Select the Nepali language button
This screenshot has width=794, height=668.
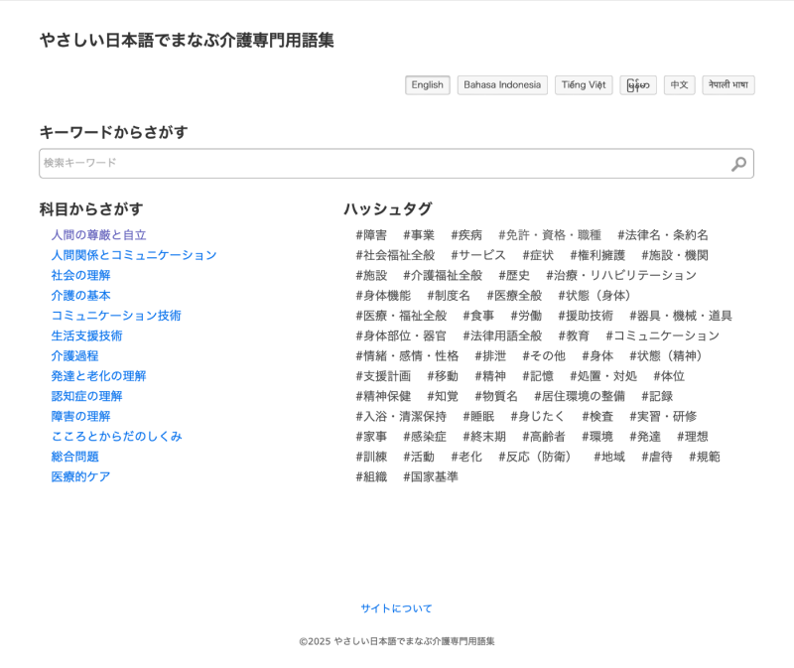[728, 85]
